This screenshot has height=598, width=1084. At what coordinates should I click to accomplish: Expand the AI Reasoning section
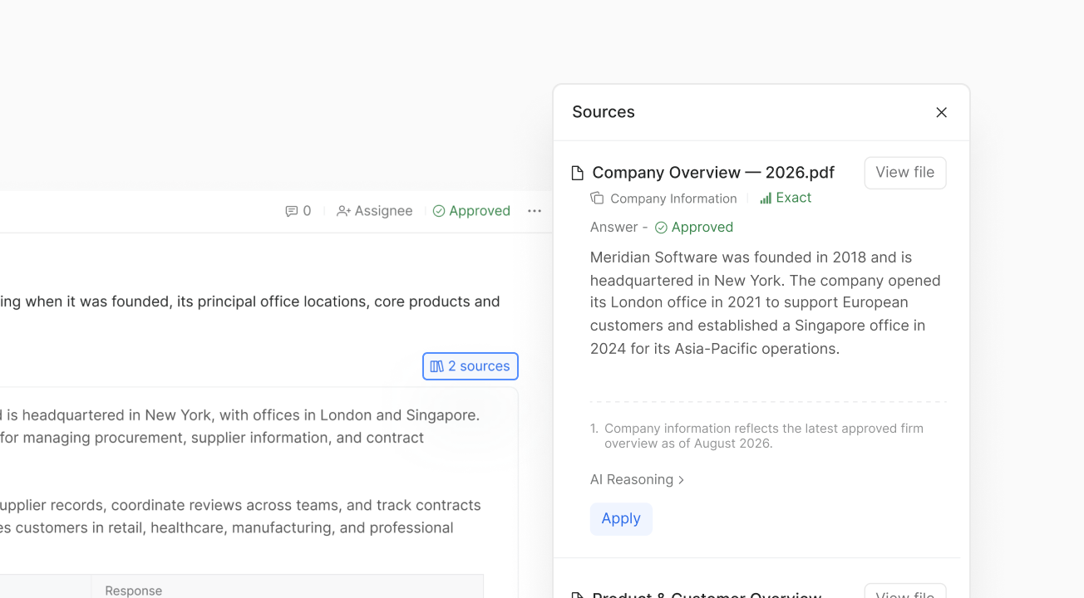point(638,479)
